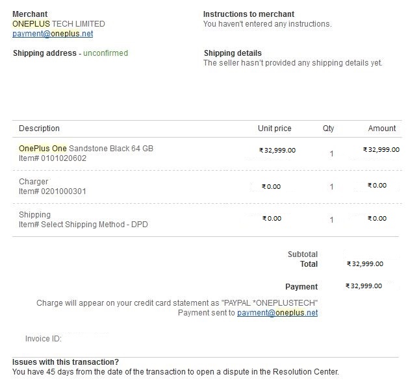Select the OnePlus One Sandstone Black item name

coord(86,149)
